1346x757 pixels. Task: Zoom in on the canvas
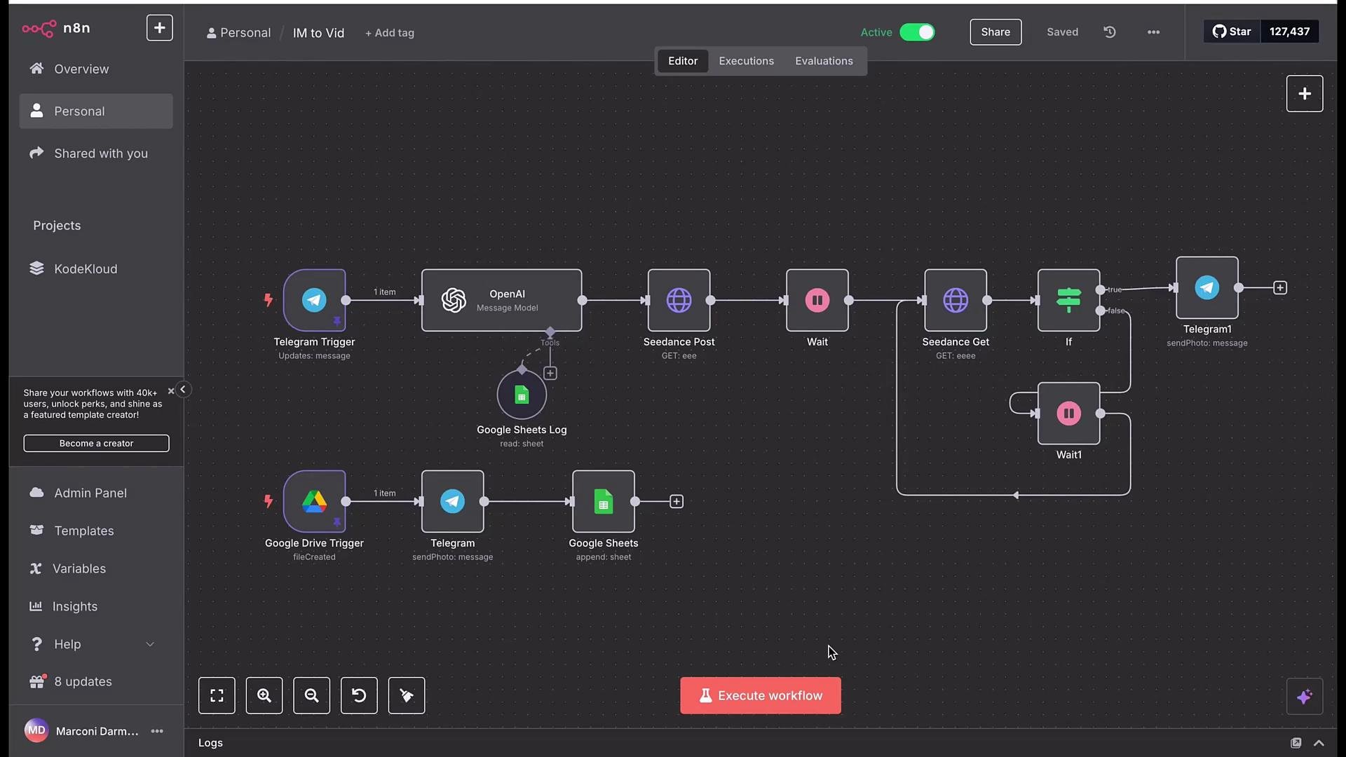pyautogui.click(x=264, y=695)
